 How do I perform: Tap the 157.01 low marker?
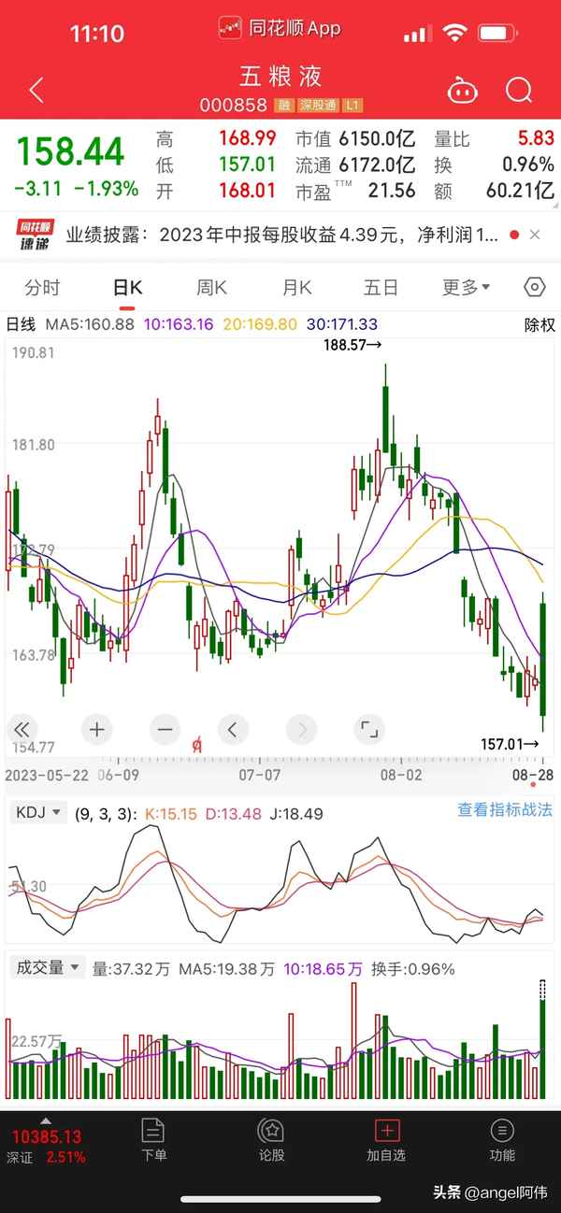pos(510,745)
